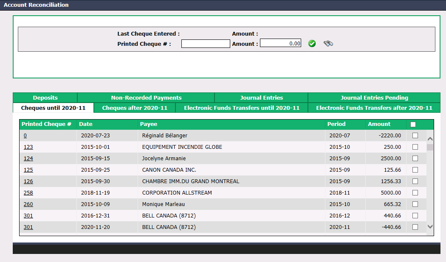The image size is (446, 262).
Task: Open the Non-Recorded Payments tab
Action: [146, 98]
